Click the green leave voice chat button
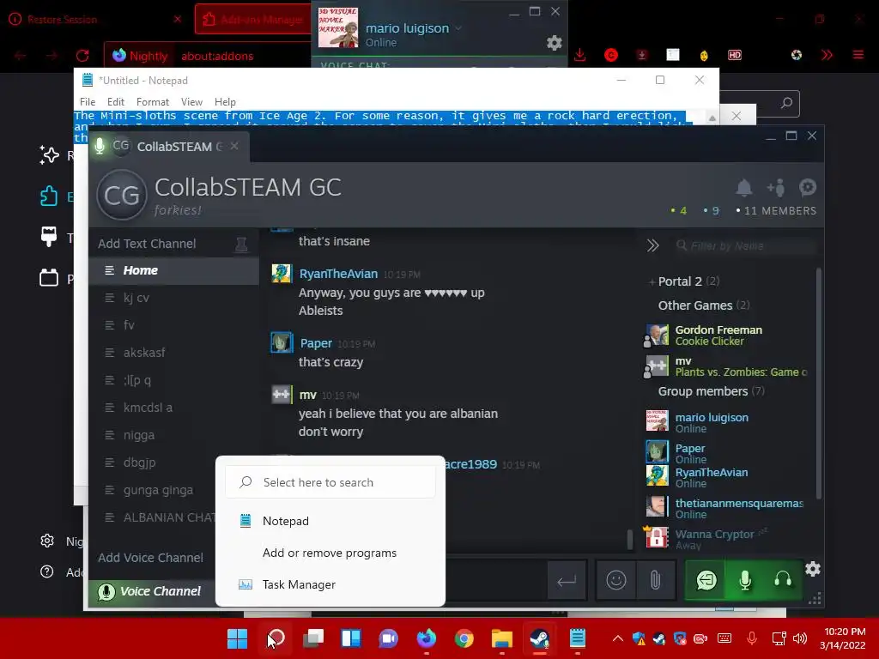This screenshot has width=879, height=659. (706, 580)
